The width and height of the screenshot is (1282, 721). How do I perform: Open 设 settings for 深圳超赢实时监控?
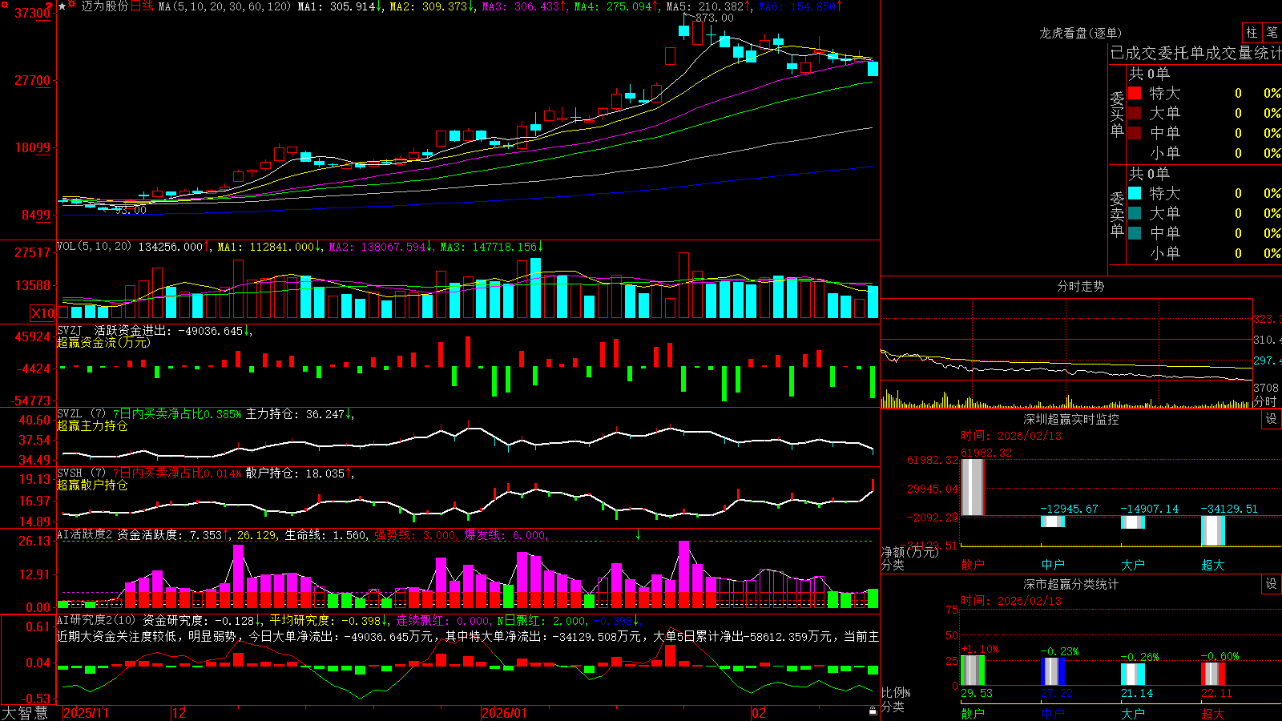coord(1272,419)
